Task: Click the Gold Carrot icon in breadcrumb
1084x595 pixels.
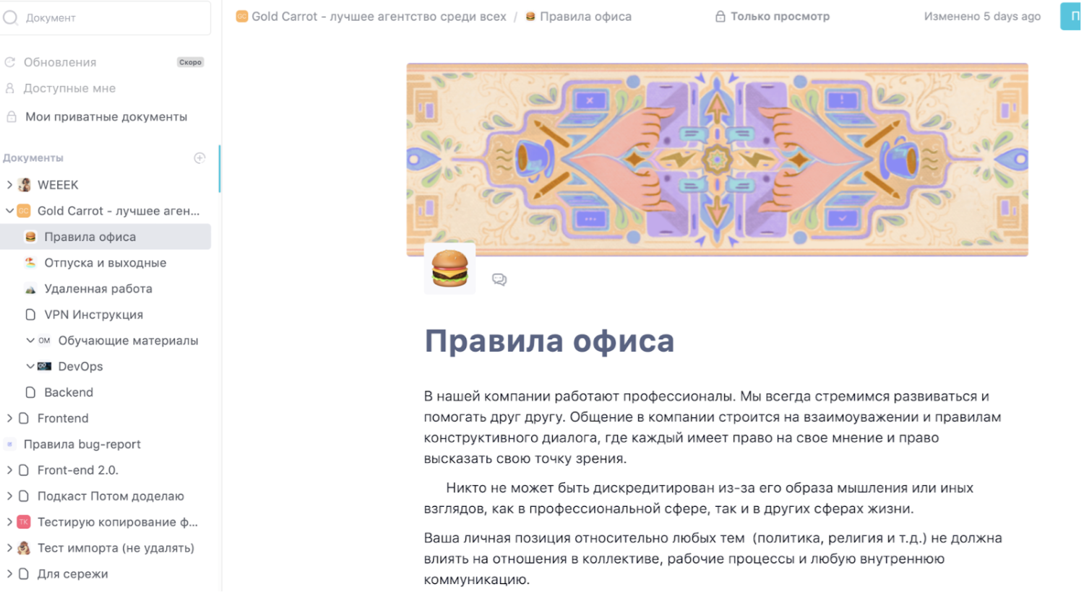Action: 242,17
